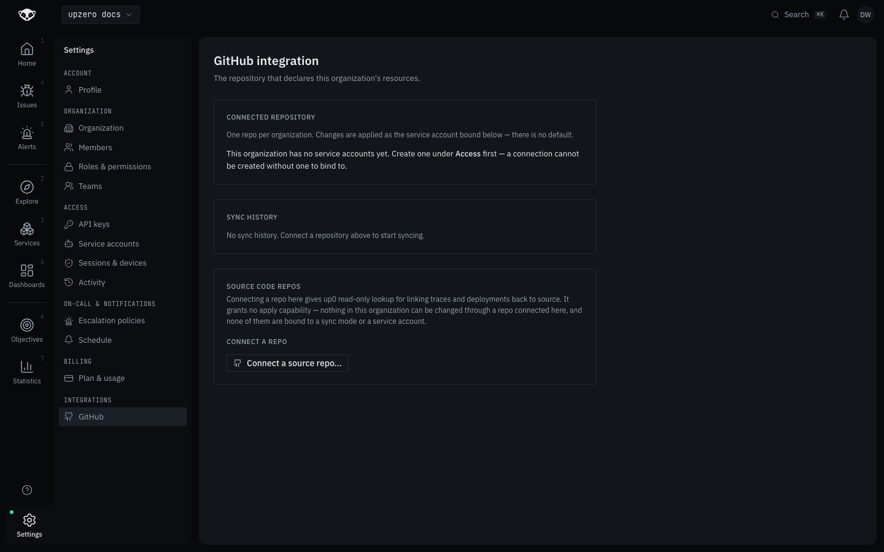Click the shield icon beside Sessions & devices
This screenshot has height=552, width=884.
tap(69, 263)
